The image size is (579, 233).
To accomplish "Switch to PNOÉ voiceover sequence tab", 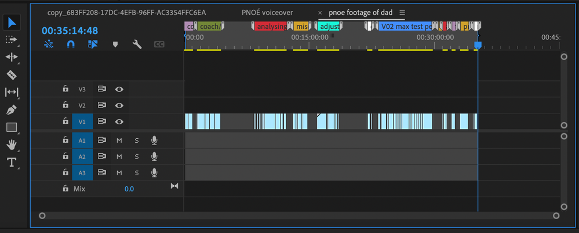I will 267,12.
